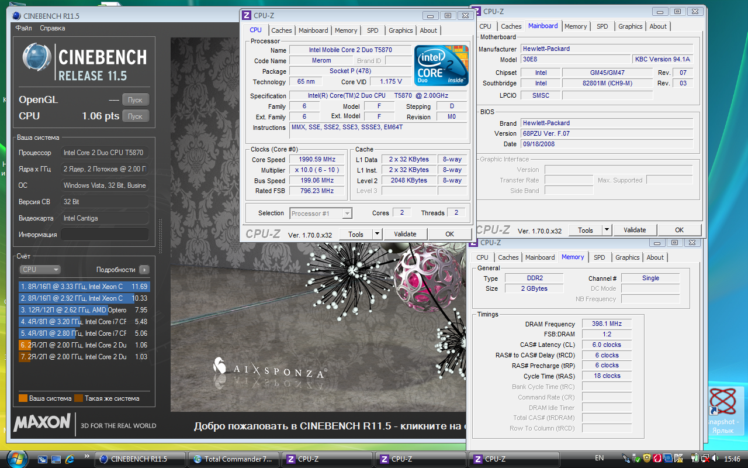
Task: Click the red swirl tray icon
Action: tap(657, 459)
